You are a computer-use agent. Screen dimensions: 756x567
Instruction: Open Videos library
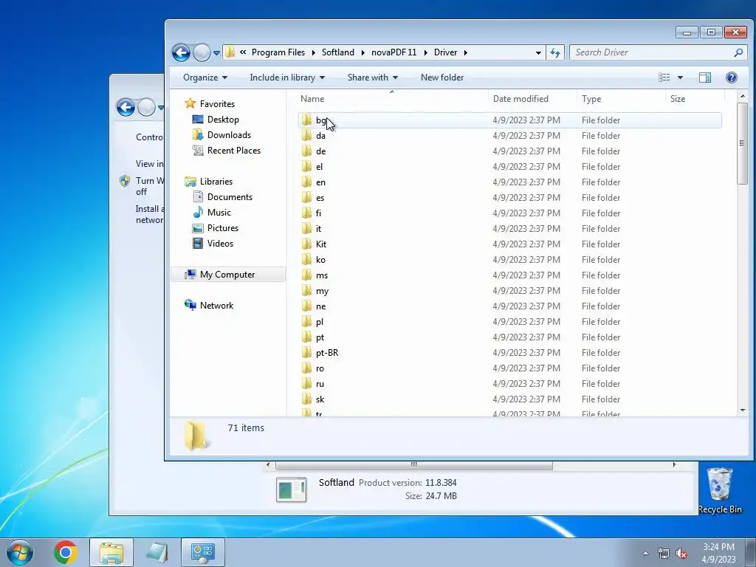220,244
